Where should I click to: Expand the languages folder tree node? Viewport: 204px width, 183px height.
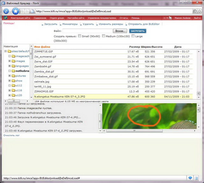10,66
